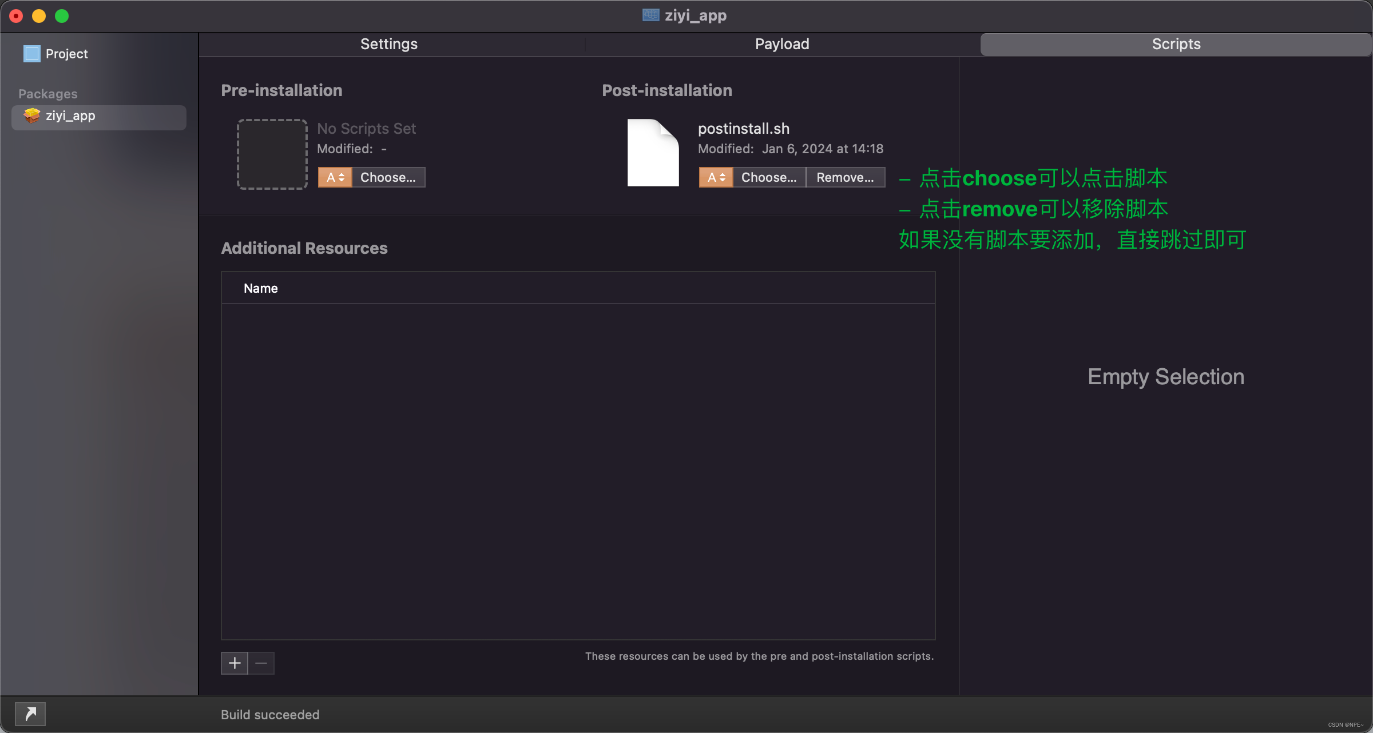This screenshot has height=733, width=1373.
Task: Click the ziyi_app package box icon
Action: [32, 116]
